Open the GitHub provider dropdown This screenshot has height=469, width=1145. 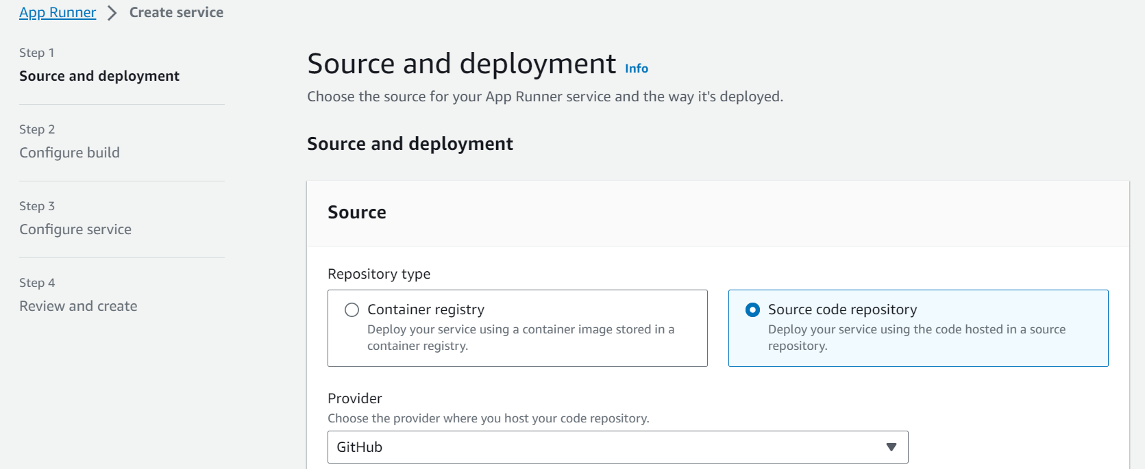pyautogui.click(x=617, y=447)
